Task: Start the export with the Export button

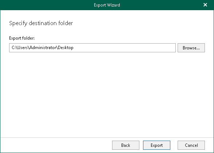Action: coord(156,145)
